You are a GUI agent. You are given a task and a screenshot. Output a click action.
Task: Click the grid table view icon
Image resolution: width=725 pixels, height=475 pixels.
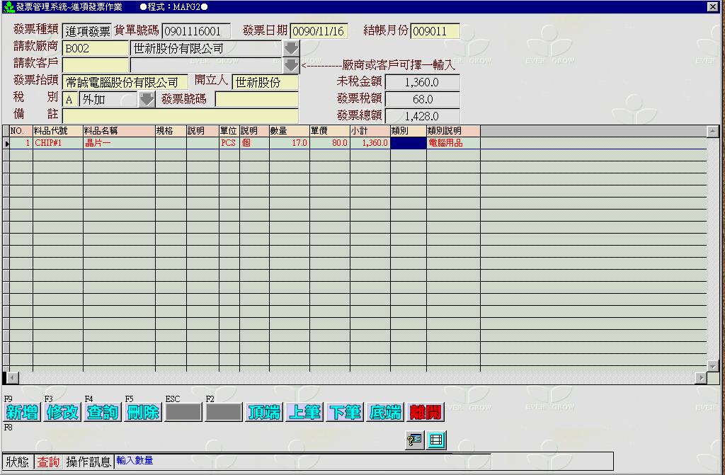tap(436, 440)
